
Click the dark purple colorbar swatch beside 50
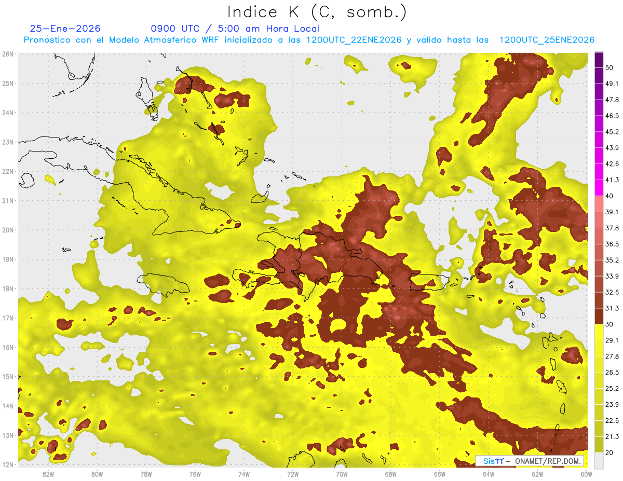[599, 59]
